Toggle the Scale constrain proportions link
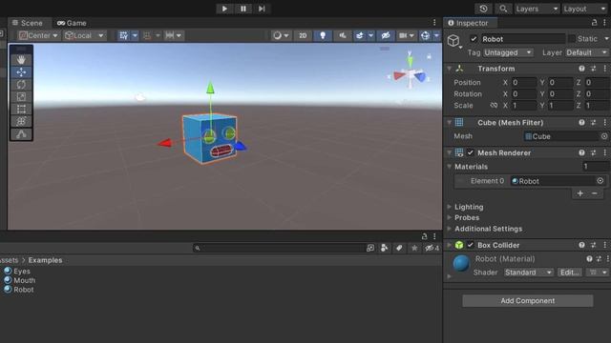The height and width of the screenshot is (343, 611). pyautogui.click(x=494, y=106)
